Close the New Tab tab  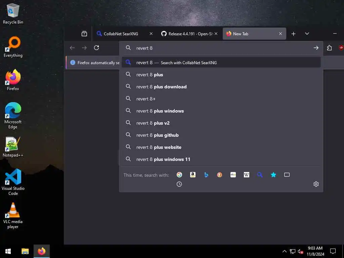coord(281,34)
